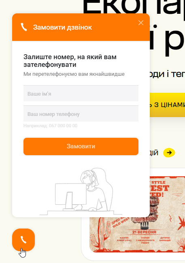Screen dimensions: 185x263
Task: Focus the "Ваше ім'я" name field
Action: coord(81,94)
